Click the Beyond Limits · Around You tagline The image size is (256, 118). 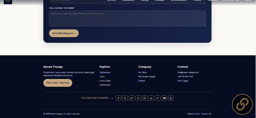tap(199, 114)
